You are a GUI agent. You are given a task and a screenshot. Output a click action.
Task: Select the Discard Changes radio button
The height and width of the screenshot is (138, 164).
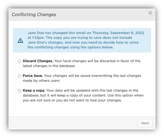(x=20, y=61)
